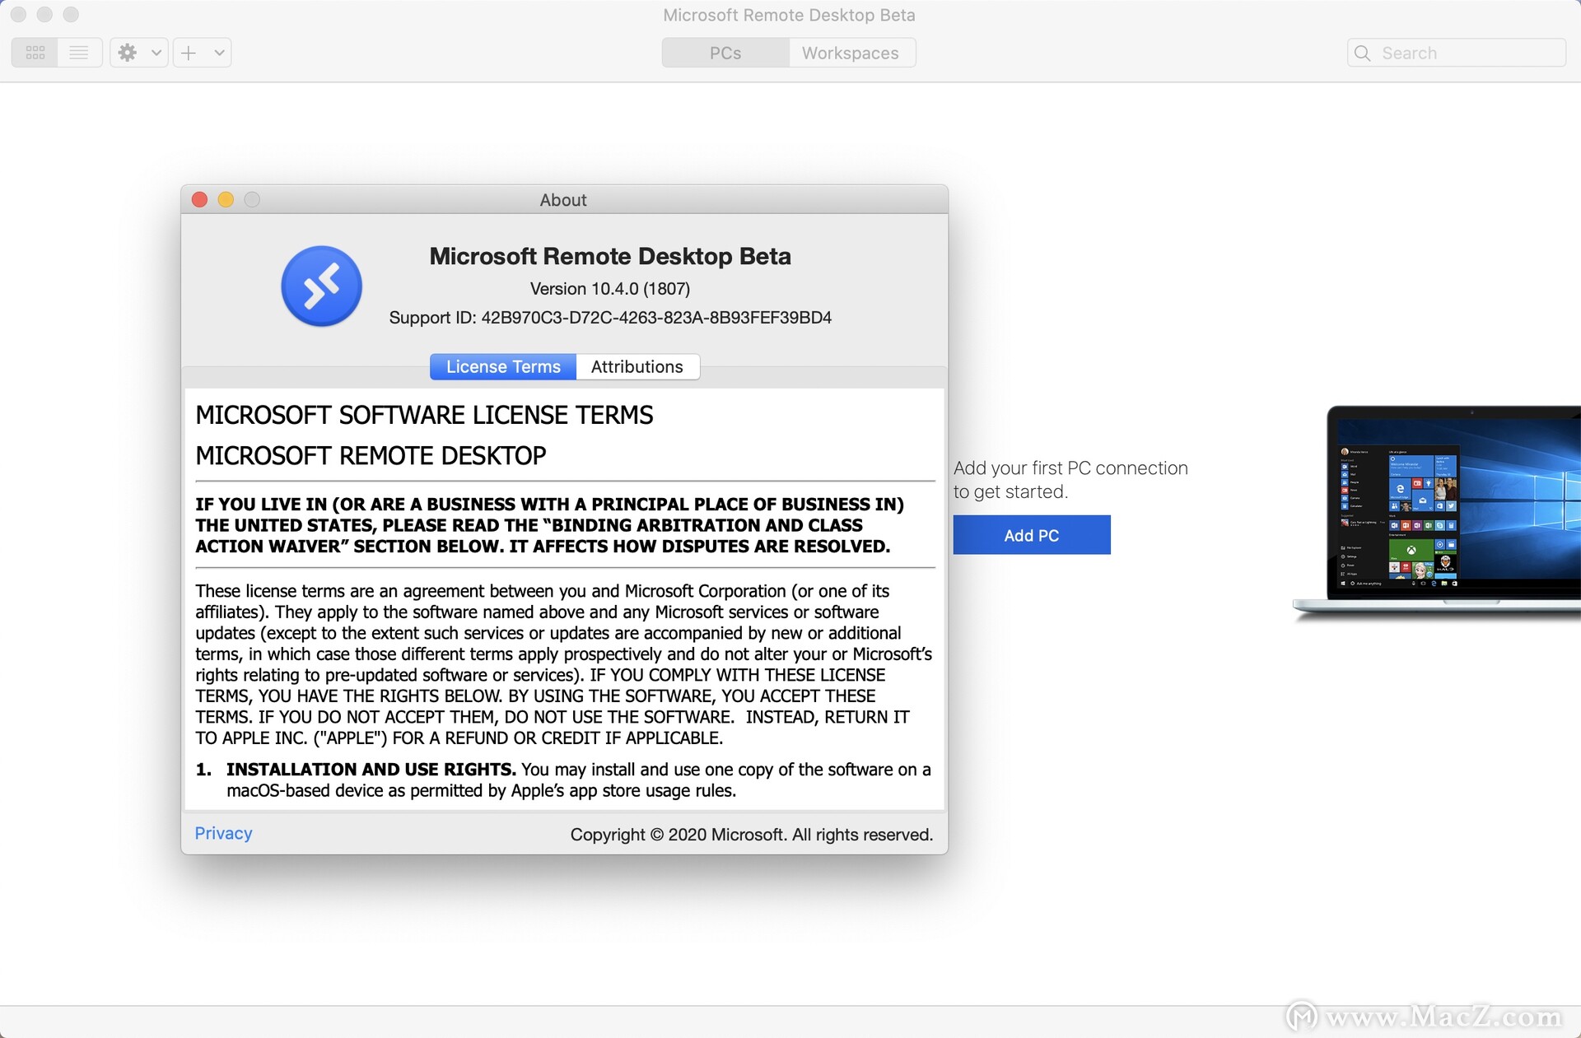This screenshot has width=1581, height=1038.
Task: Select the License Terms tab
Action: click(x=503, y=367)
